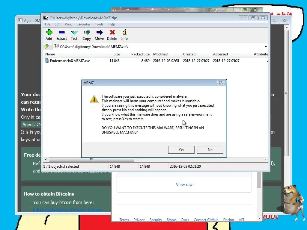Open the Privacy footer link
The width and height of the screenshot is (307, 230).
[139, 220]
